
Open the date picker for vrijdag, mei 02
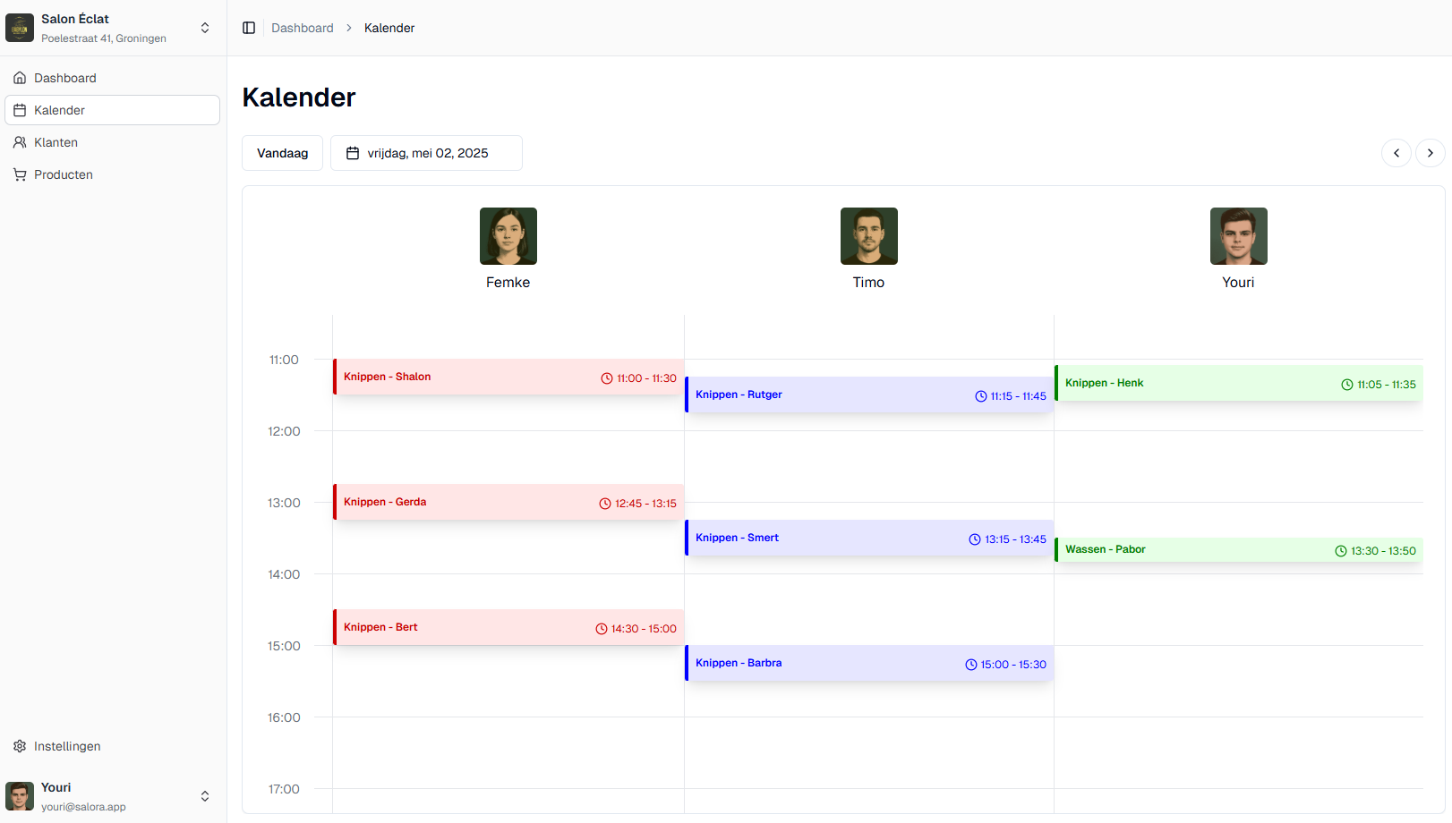pyautogui.click(x=426, y=153)
